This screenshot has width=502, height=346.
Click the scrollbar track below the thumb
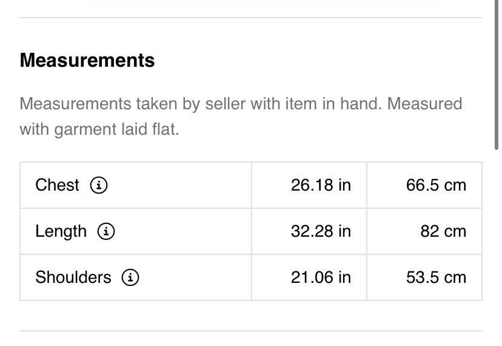497,247
